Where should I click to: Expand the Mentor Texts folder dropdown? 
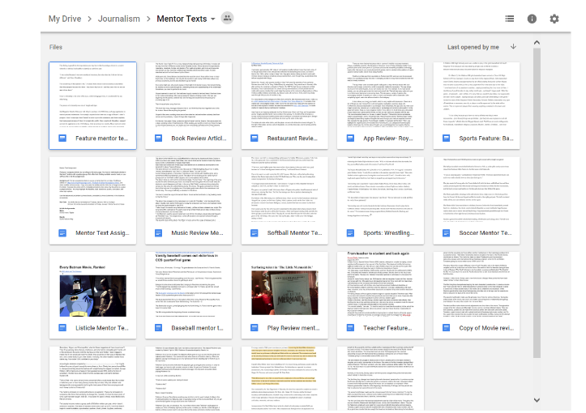pos(212,19)
